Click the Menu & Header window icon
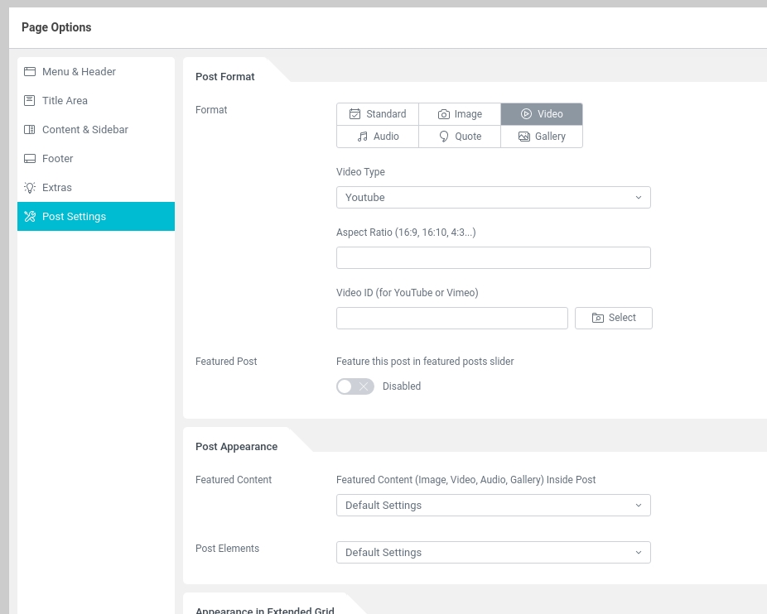This screenshot has height=614, width=767. click(x=30, y=72)
